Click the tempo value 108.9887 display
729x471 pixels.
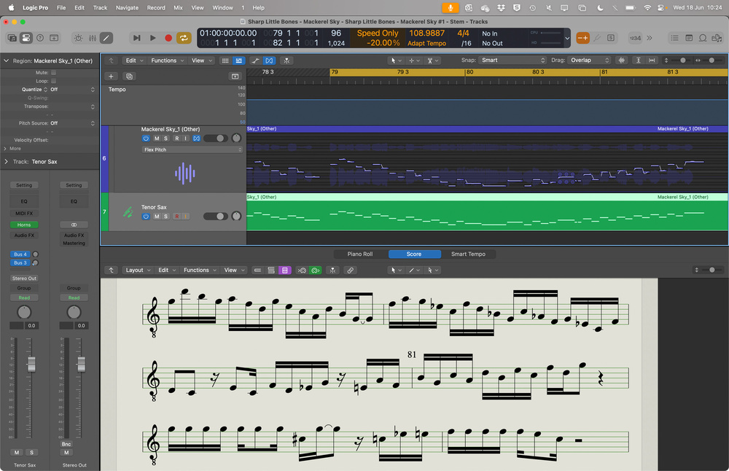click(426, 34)
